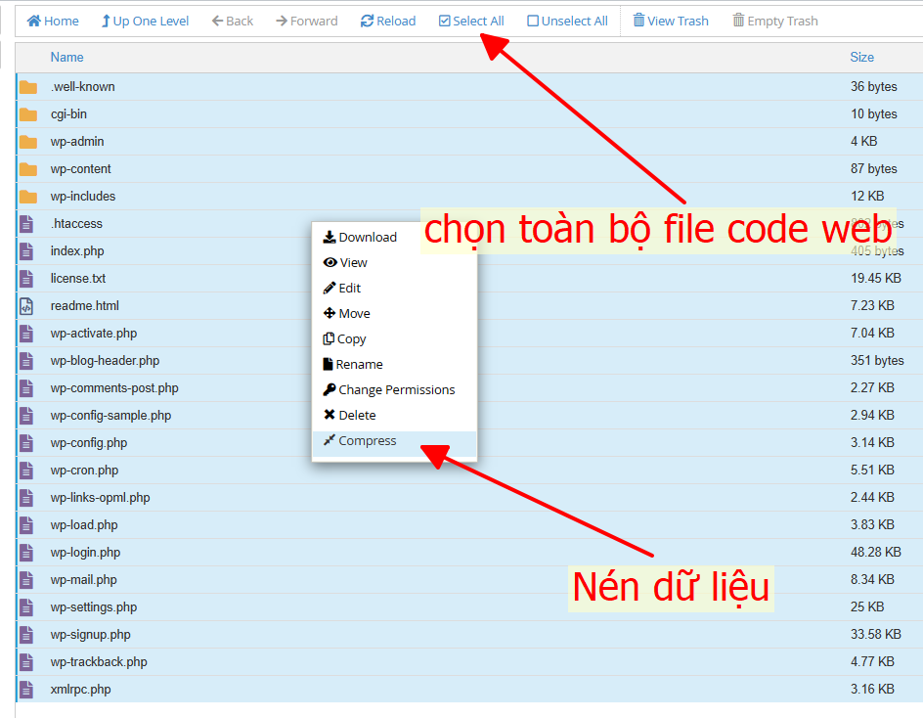
Task: Enable Select All for all files
Action: point(470,20)
